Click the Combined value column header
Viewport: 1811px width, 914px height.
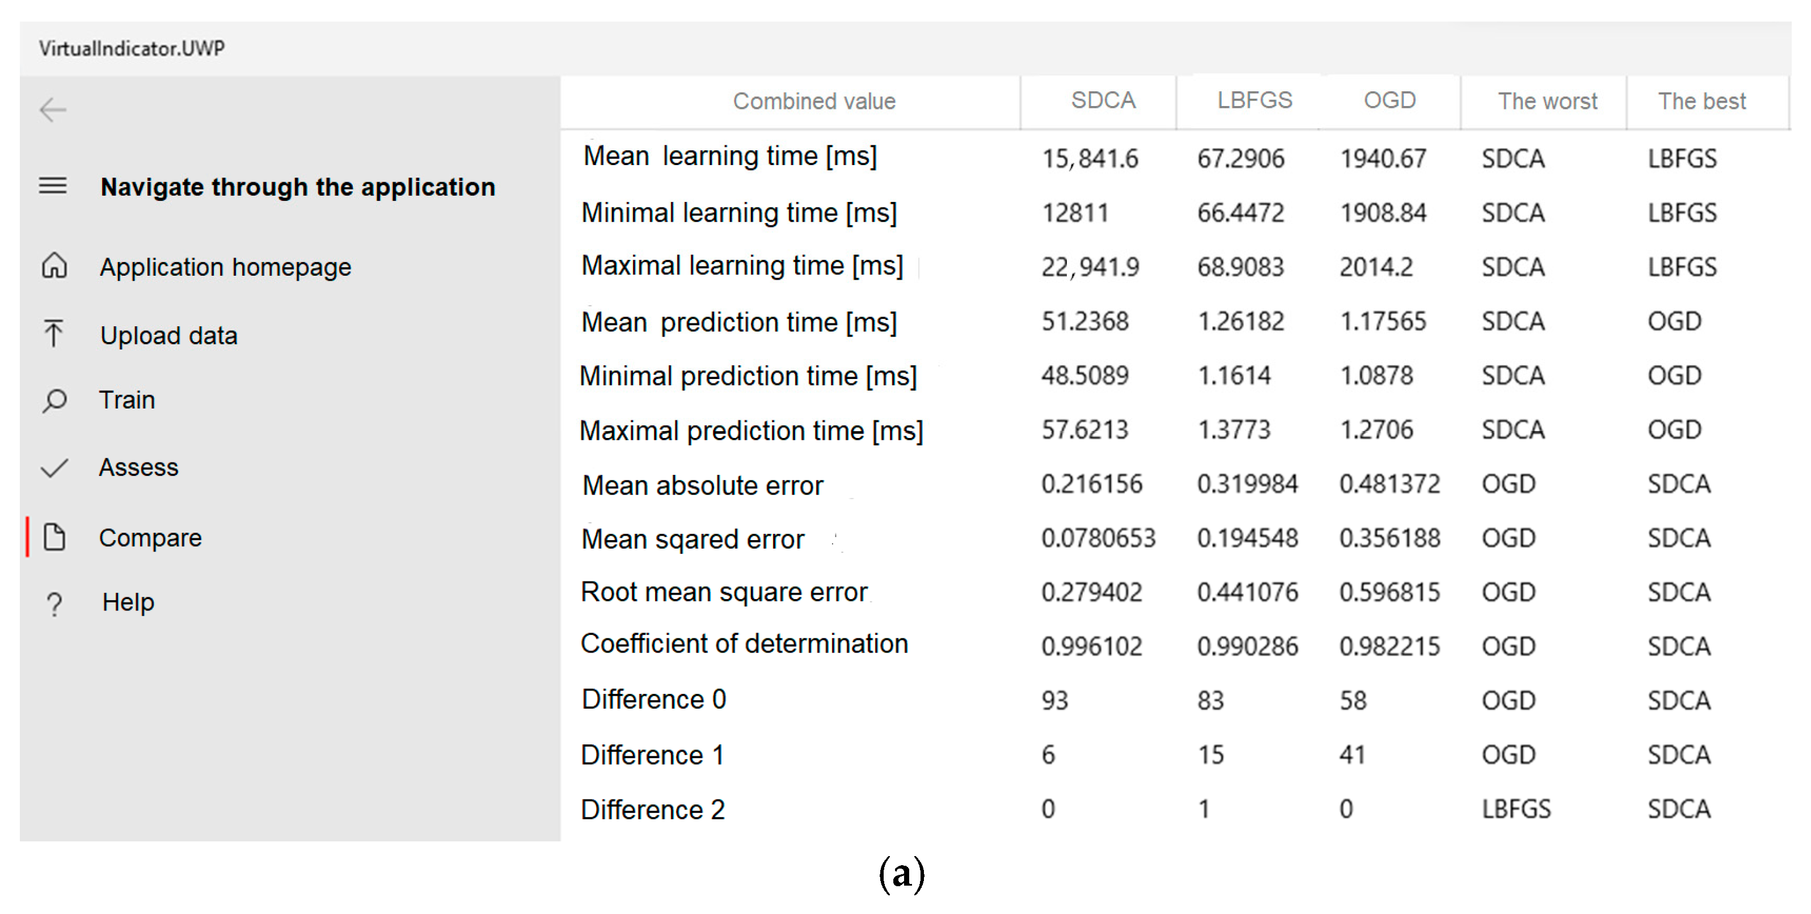814,101
